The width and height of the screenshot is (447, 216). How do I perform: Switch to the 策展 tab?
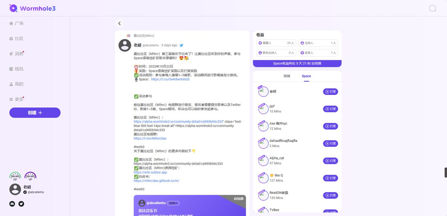click(287, 76)
